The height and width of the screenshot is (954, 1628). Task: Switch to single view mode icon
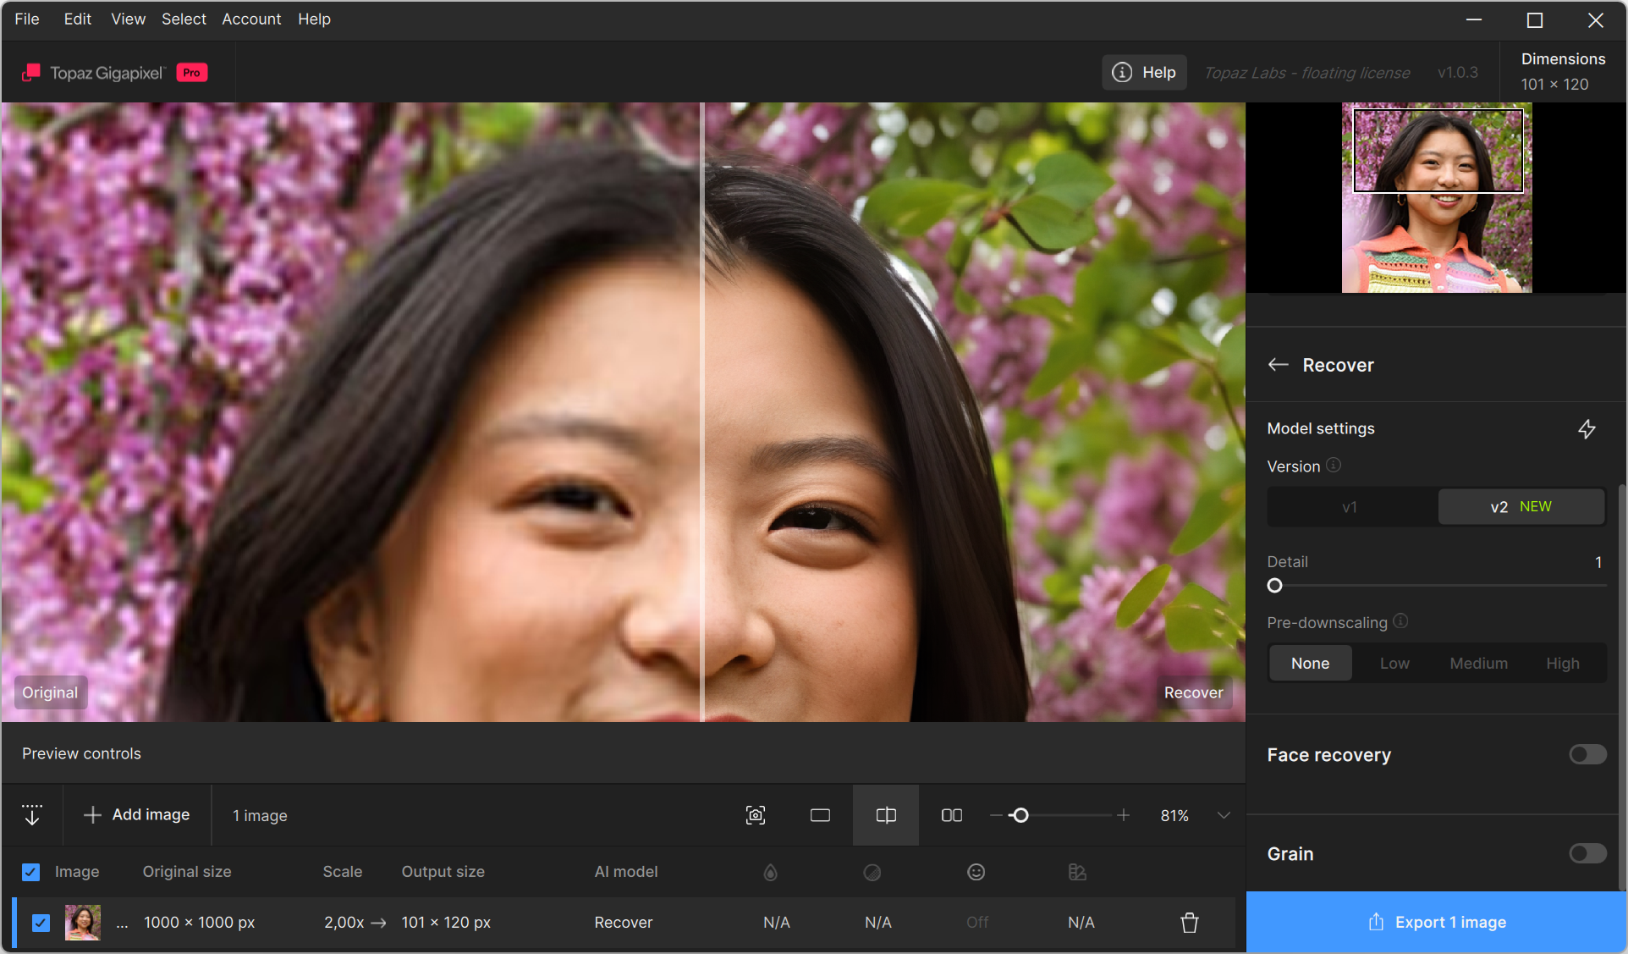tap(820, 815)
